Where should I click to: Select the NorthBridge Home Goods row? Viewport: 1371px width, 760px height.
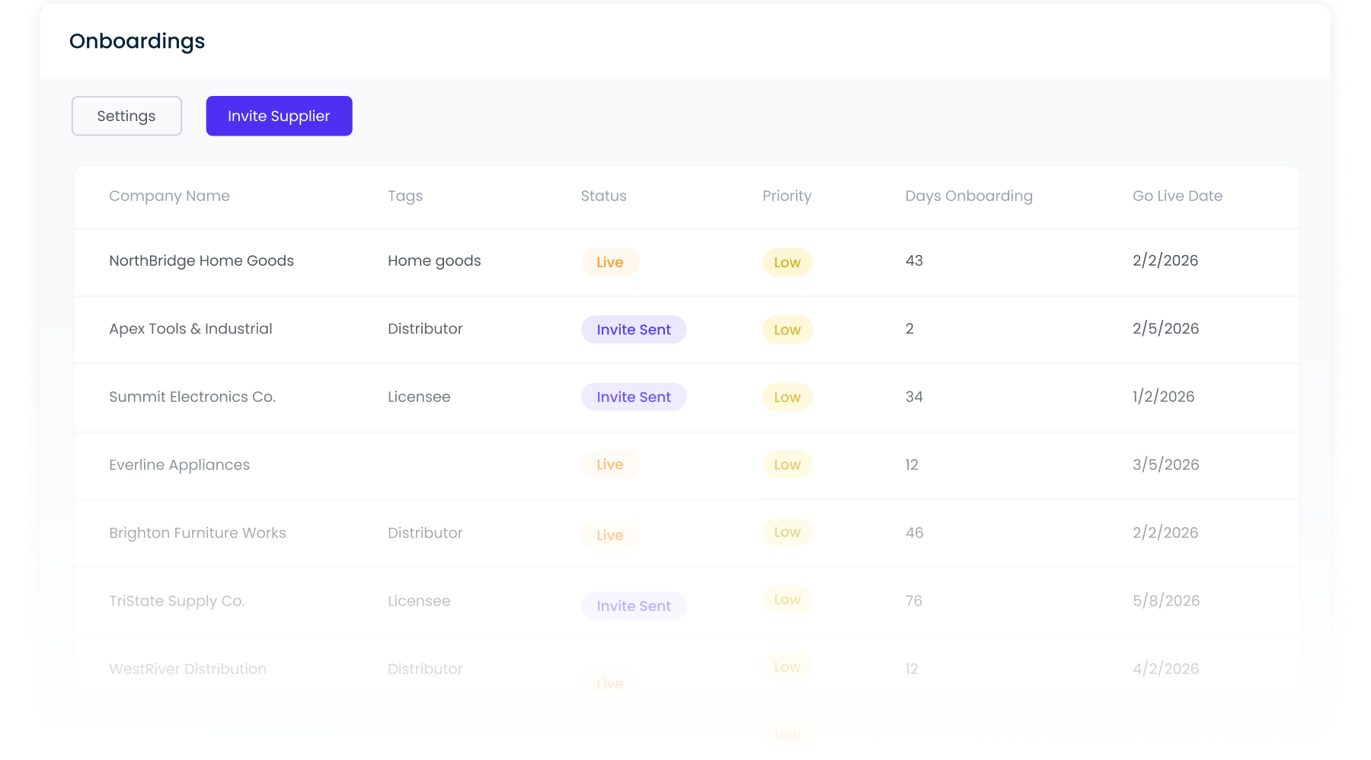click(201, 260)
